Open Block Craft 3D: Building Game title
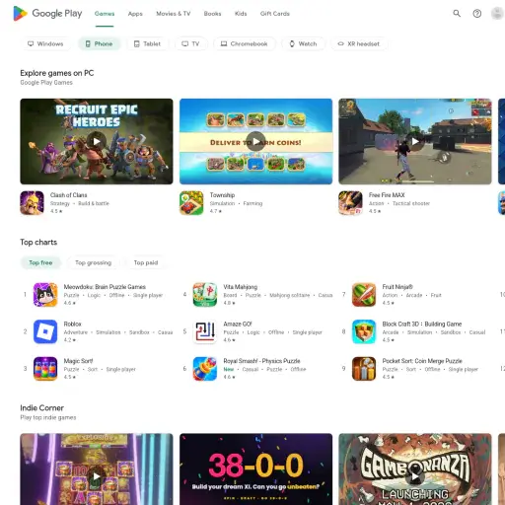Screen dimensions: 505x505 tap(422, 324)
